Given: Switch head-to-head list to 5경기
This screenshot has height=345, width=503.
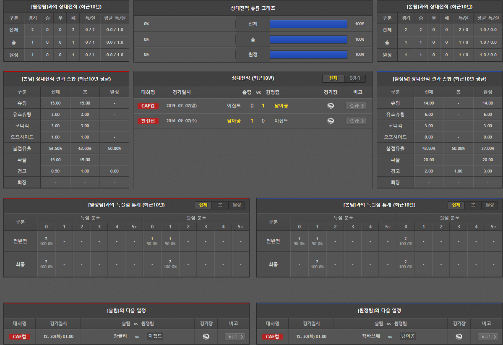Looking at the screenshot, I should tap(355, 78).
